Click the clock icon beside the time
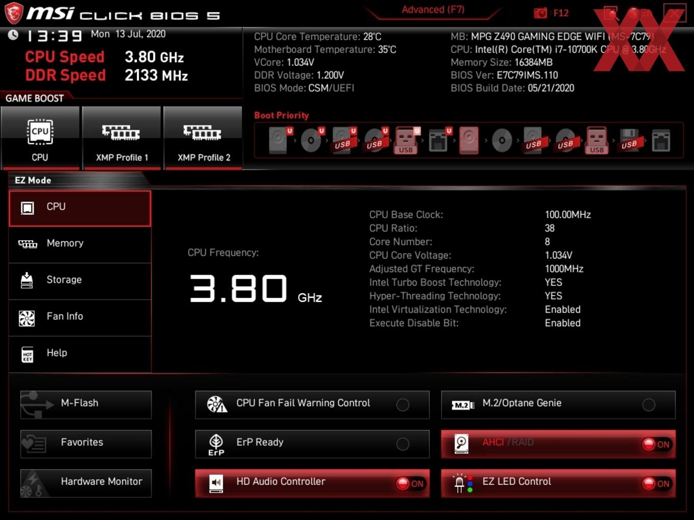This screenshot has width=694, height=520. pos(13,35)
